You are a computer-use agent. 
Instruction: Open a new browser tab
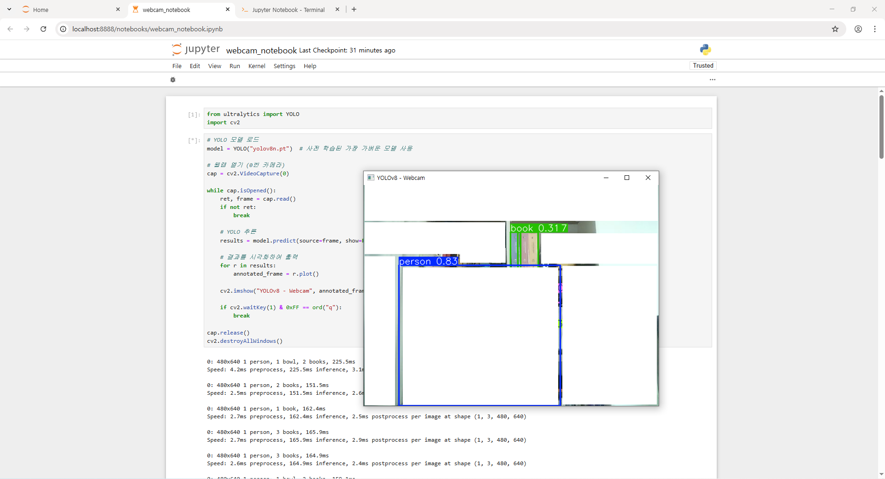[354, 9]
